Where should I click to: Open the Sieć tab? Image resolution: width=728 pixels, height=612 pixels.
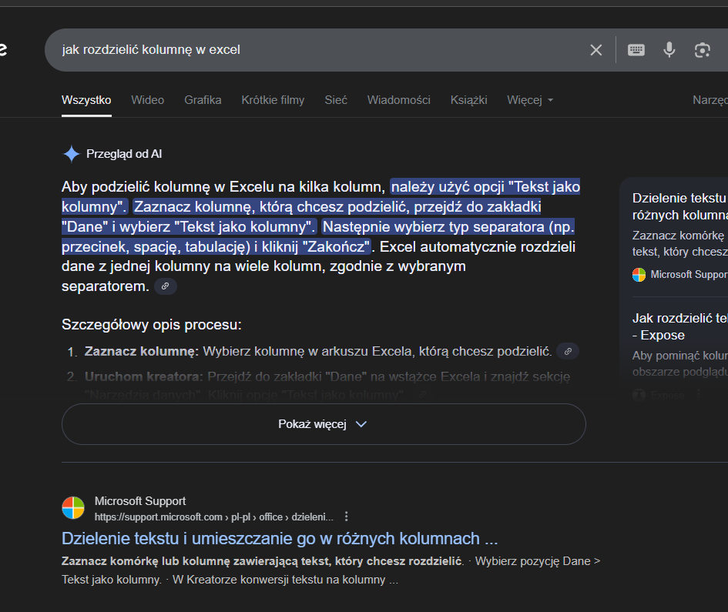point(336,100)
